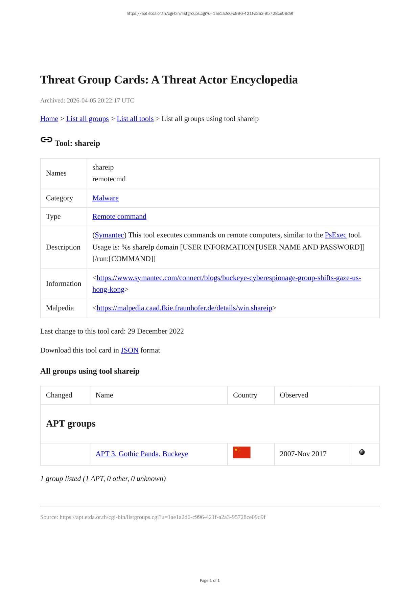The image size is (420, 594).
Task: Open APT 3, Gothic Panda, Buckeye group
Action: [x=142, y=454]
